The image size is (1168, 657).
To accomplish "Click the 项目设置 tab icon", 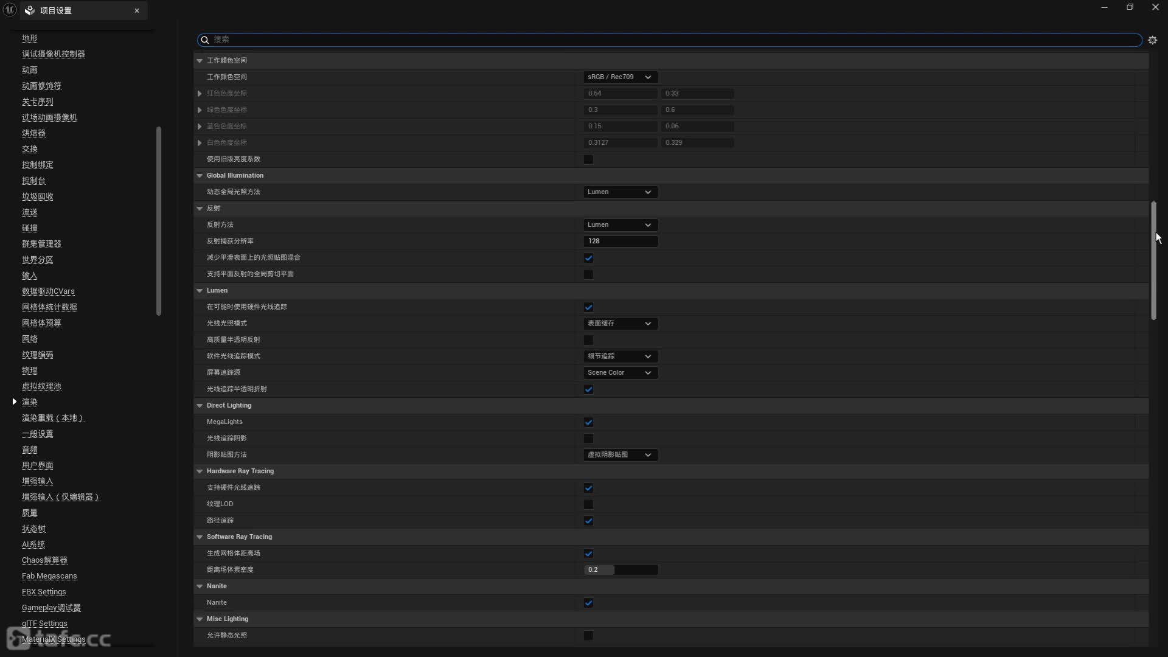I will tap(30, 10).
